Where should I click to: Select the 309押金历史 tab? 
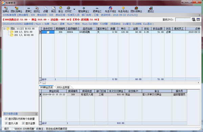[x=46, y=88]
